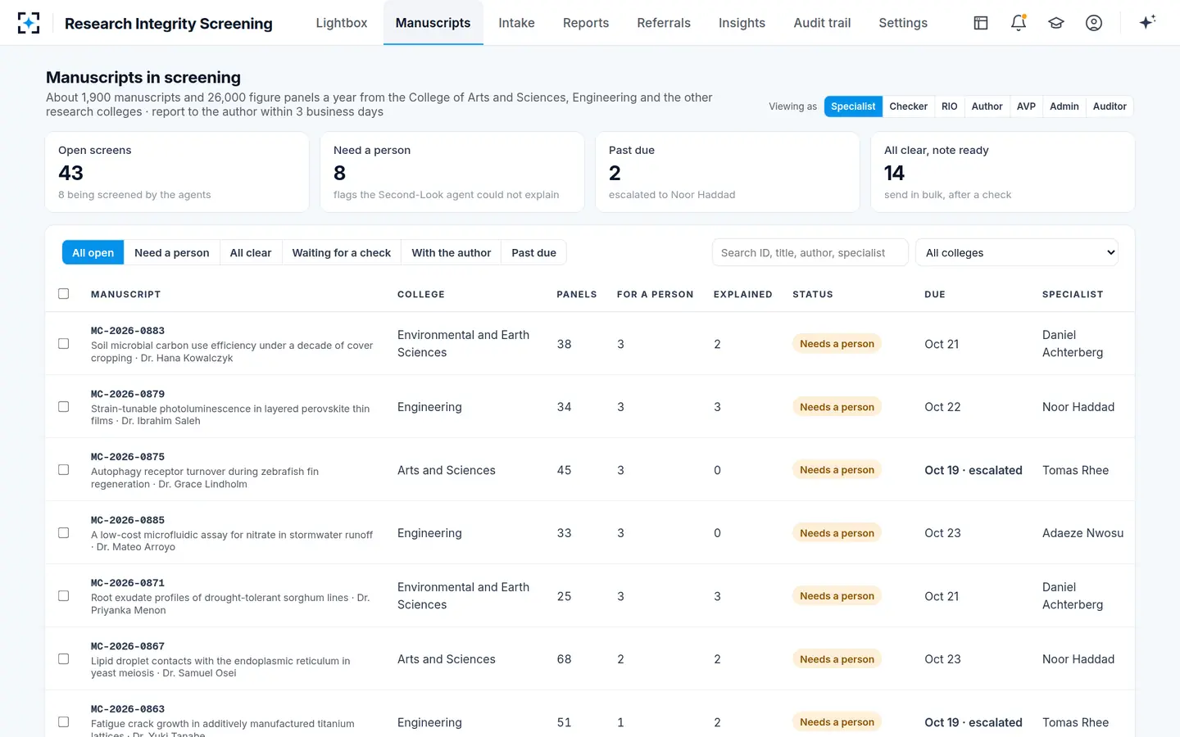1180x737 pixels.
Task: View as RIO role
Action: [x=950, y=106]
